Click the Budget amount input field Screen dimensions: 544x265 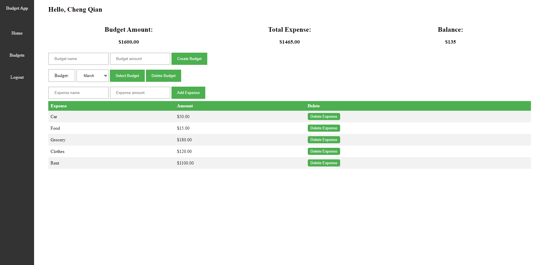coord(140,59)
